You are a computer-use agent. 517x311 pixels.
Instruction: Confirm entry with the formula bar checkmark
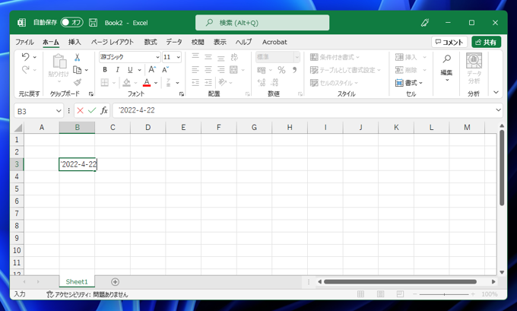(x=92, y=111)
